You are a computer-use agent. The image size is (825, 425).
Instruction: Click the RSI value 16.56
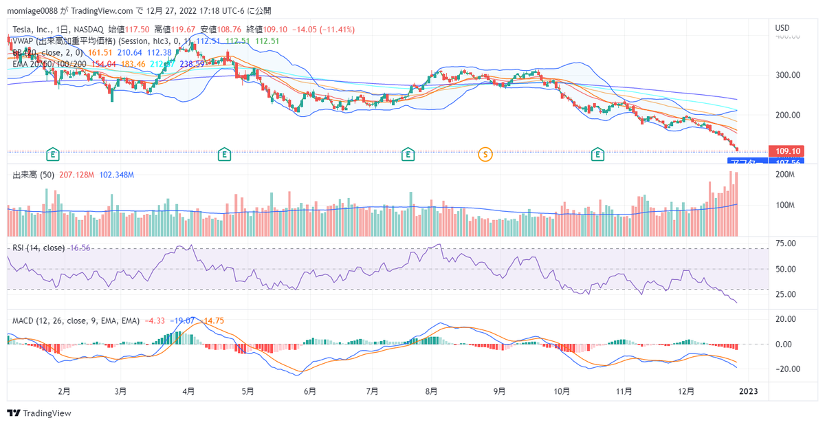(80, 248)
